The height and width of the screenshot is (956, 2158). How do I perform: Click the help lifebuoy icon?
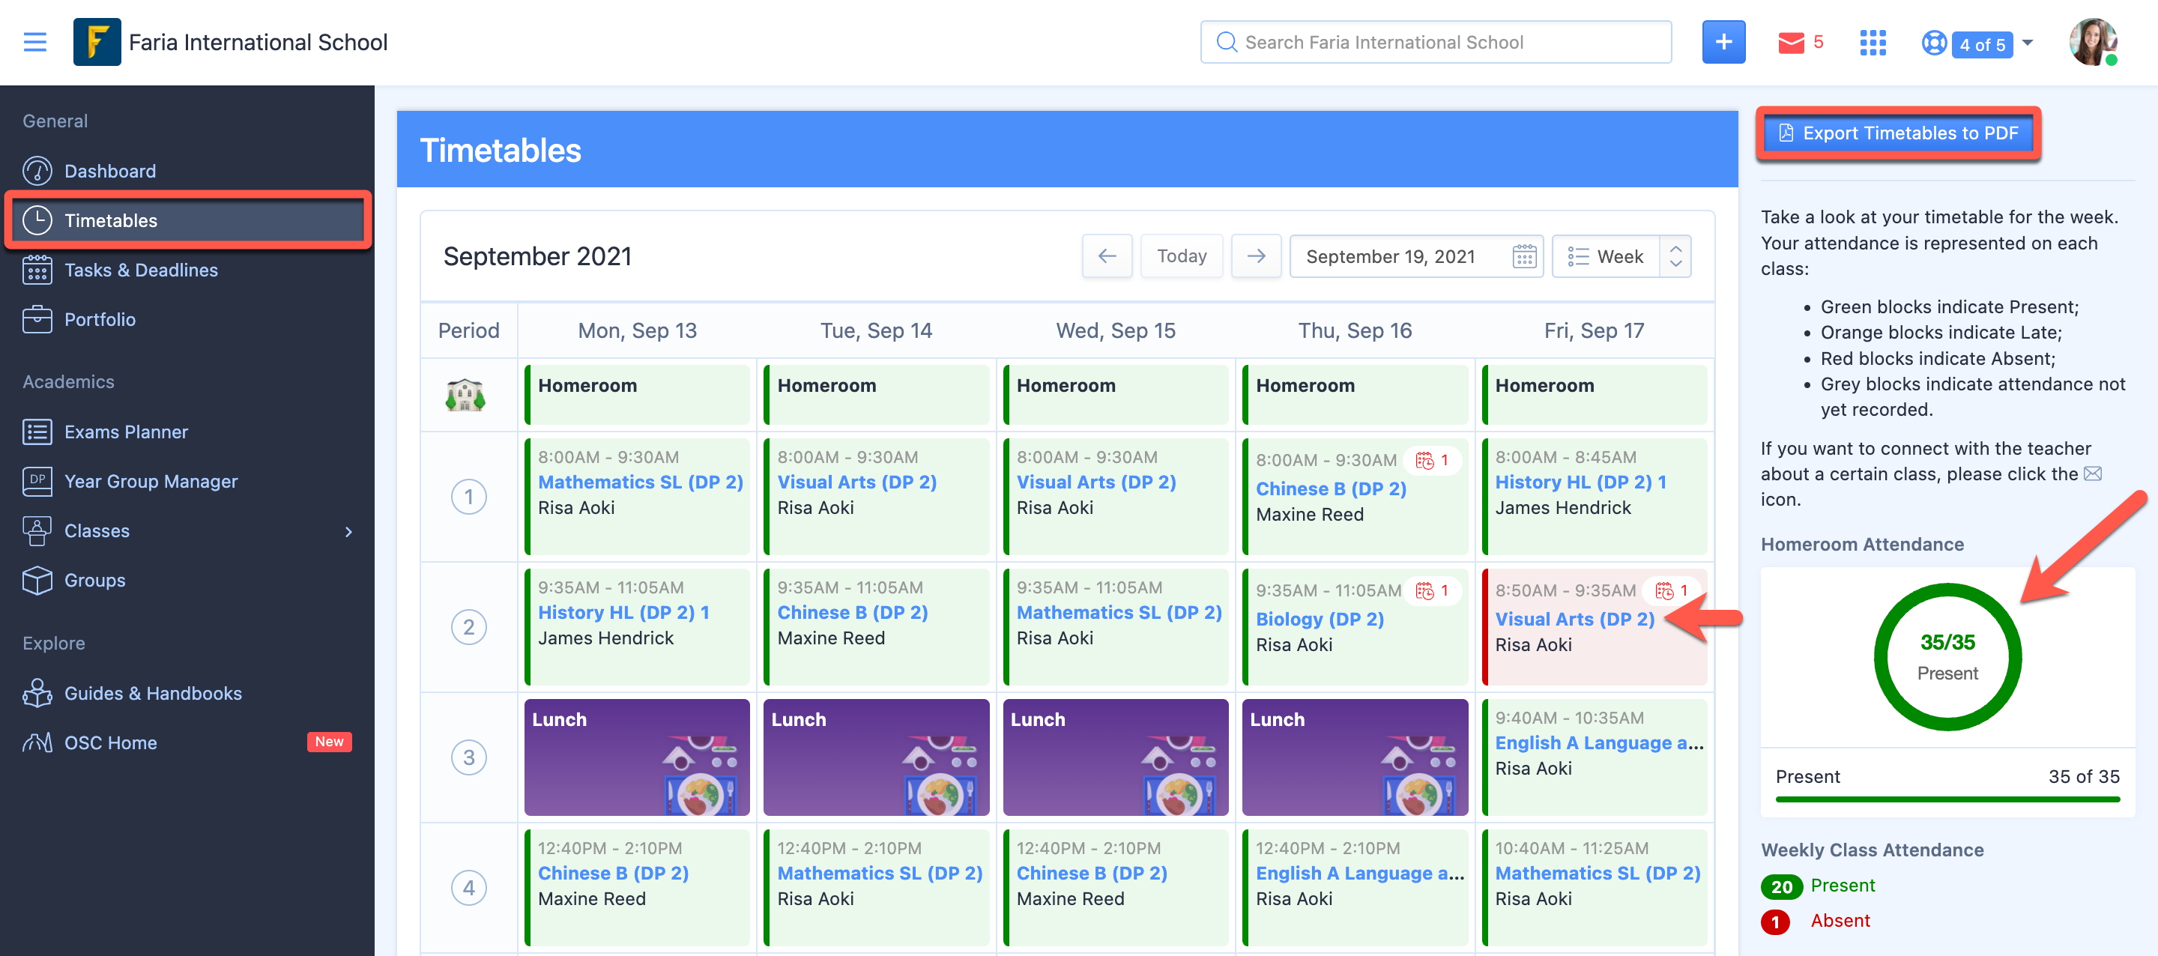pos(1933,43)
